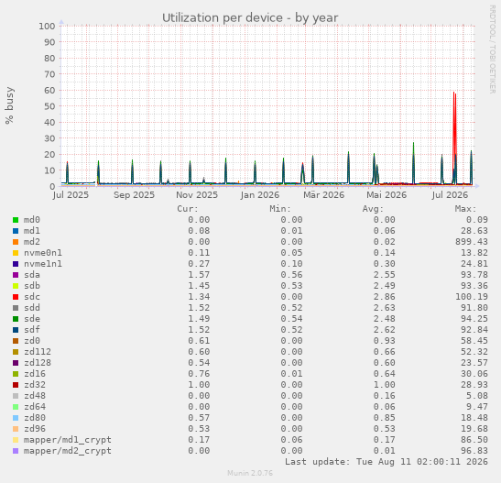The height and width of the screenshot is (483, 501).
Task: Click the sdd min value 0.52
Action: tap(291, 308)
